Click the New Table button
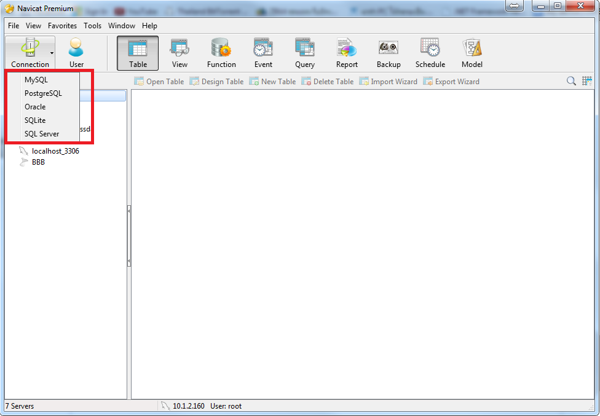This screenshot has width=600, height=416. click(272, 82)
